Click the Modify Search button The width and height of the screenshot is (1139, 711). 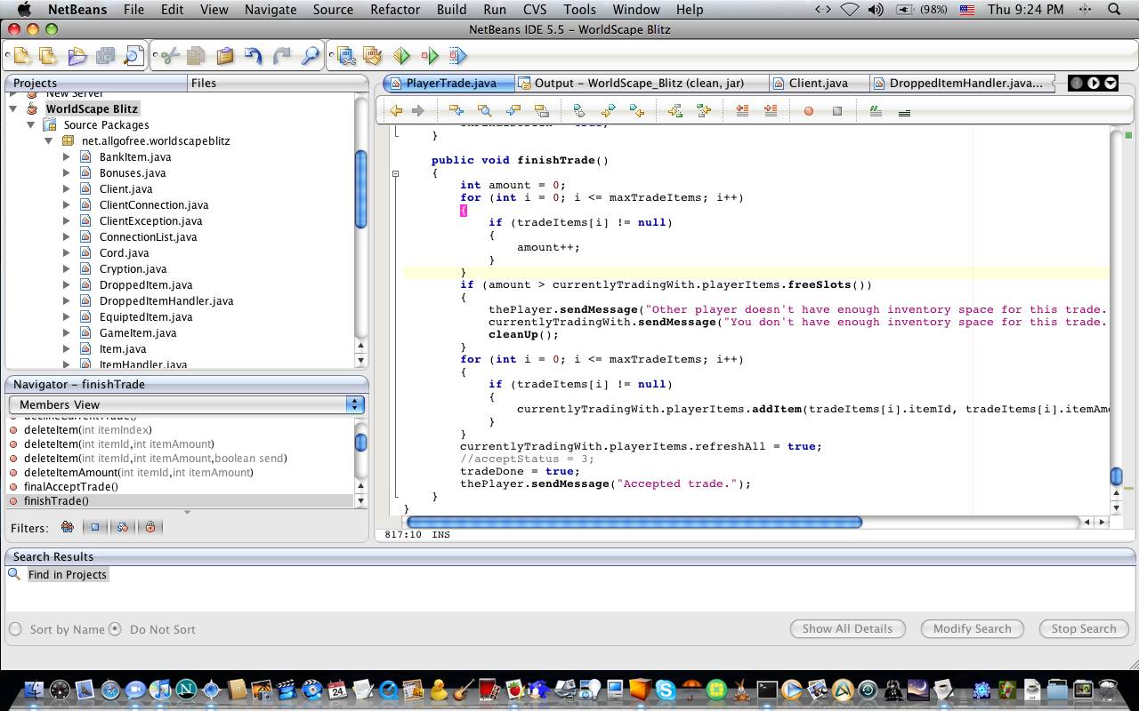(972, 628)
